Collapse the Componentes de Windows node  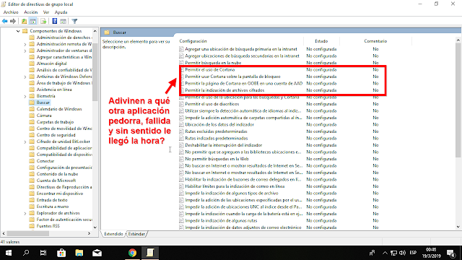[18, 31]
